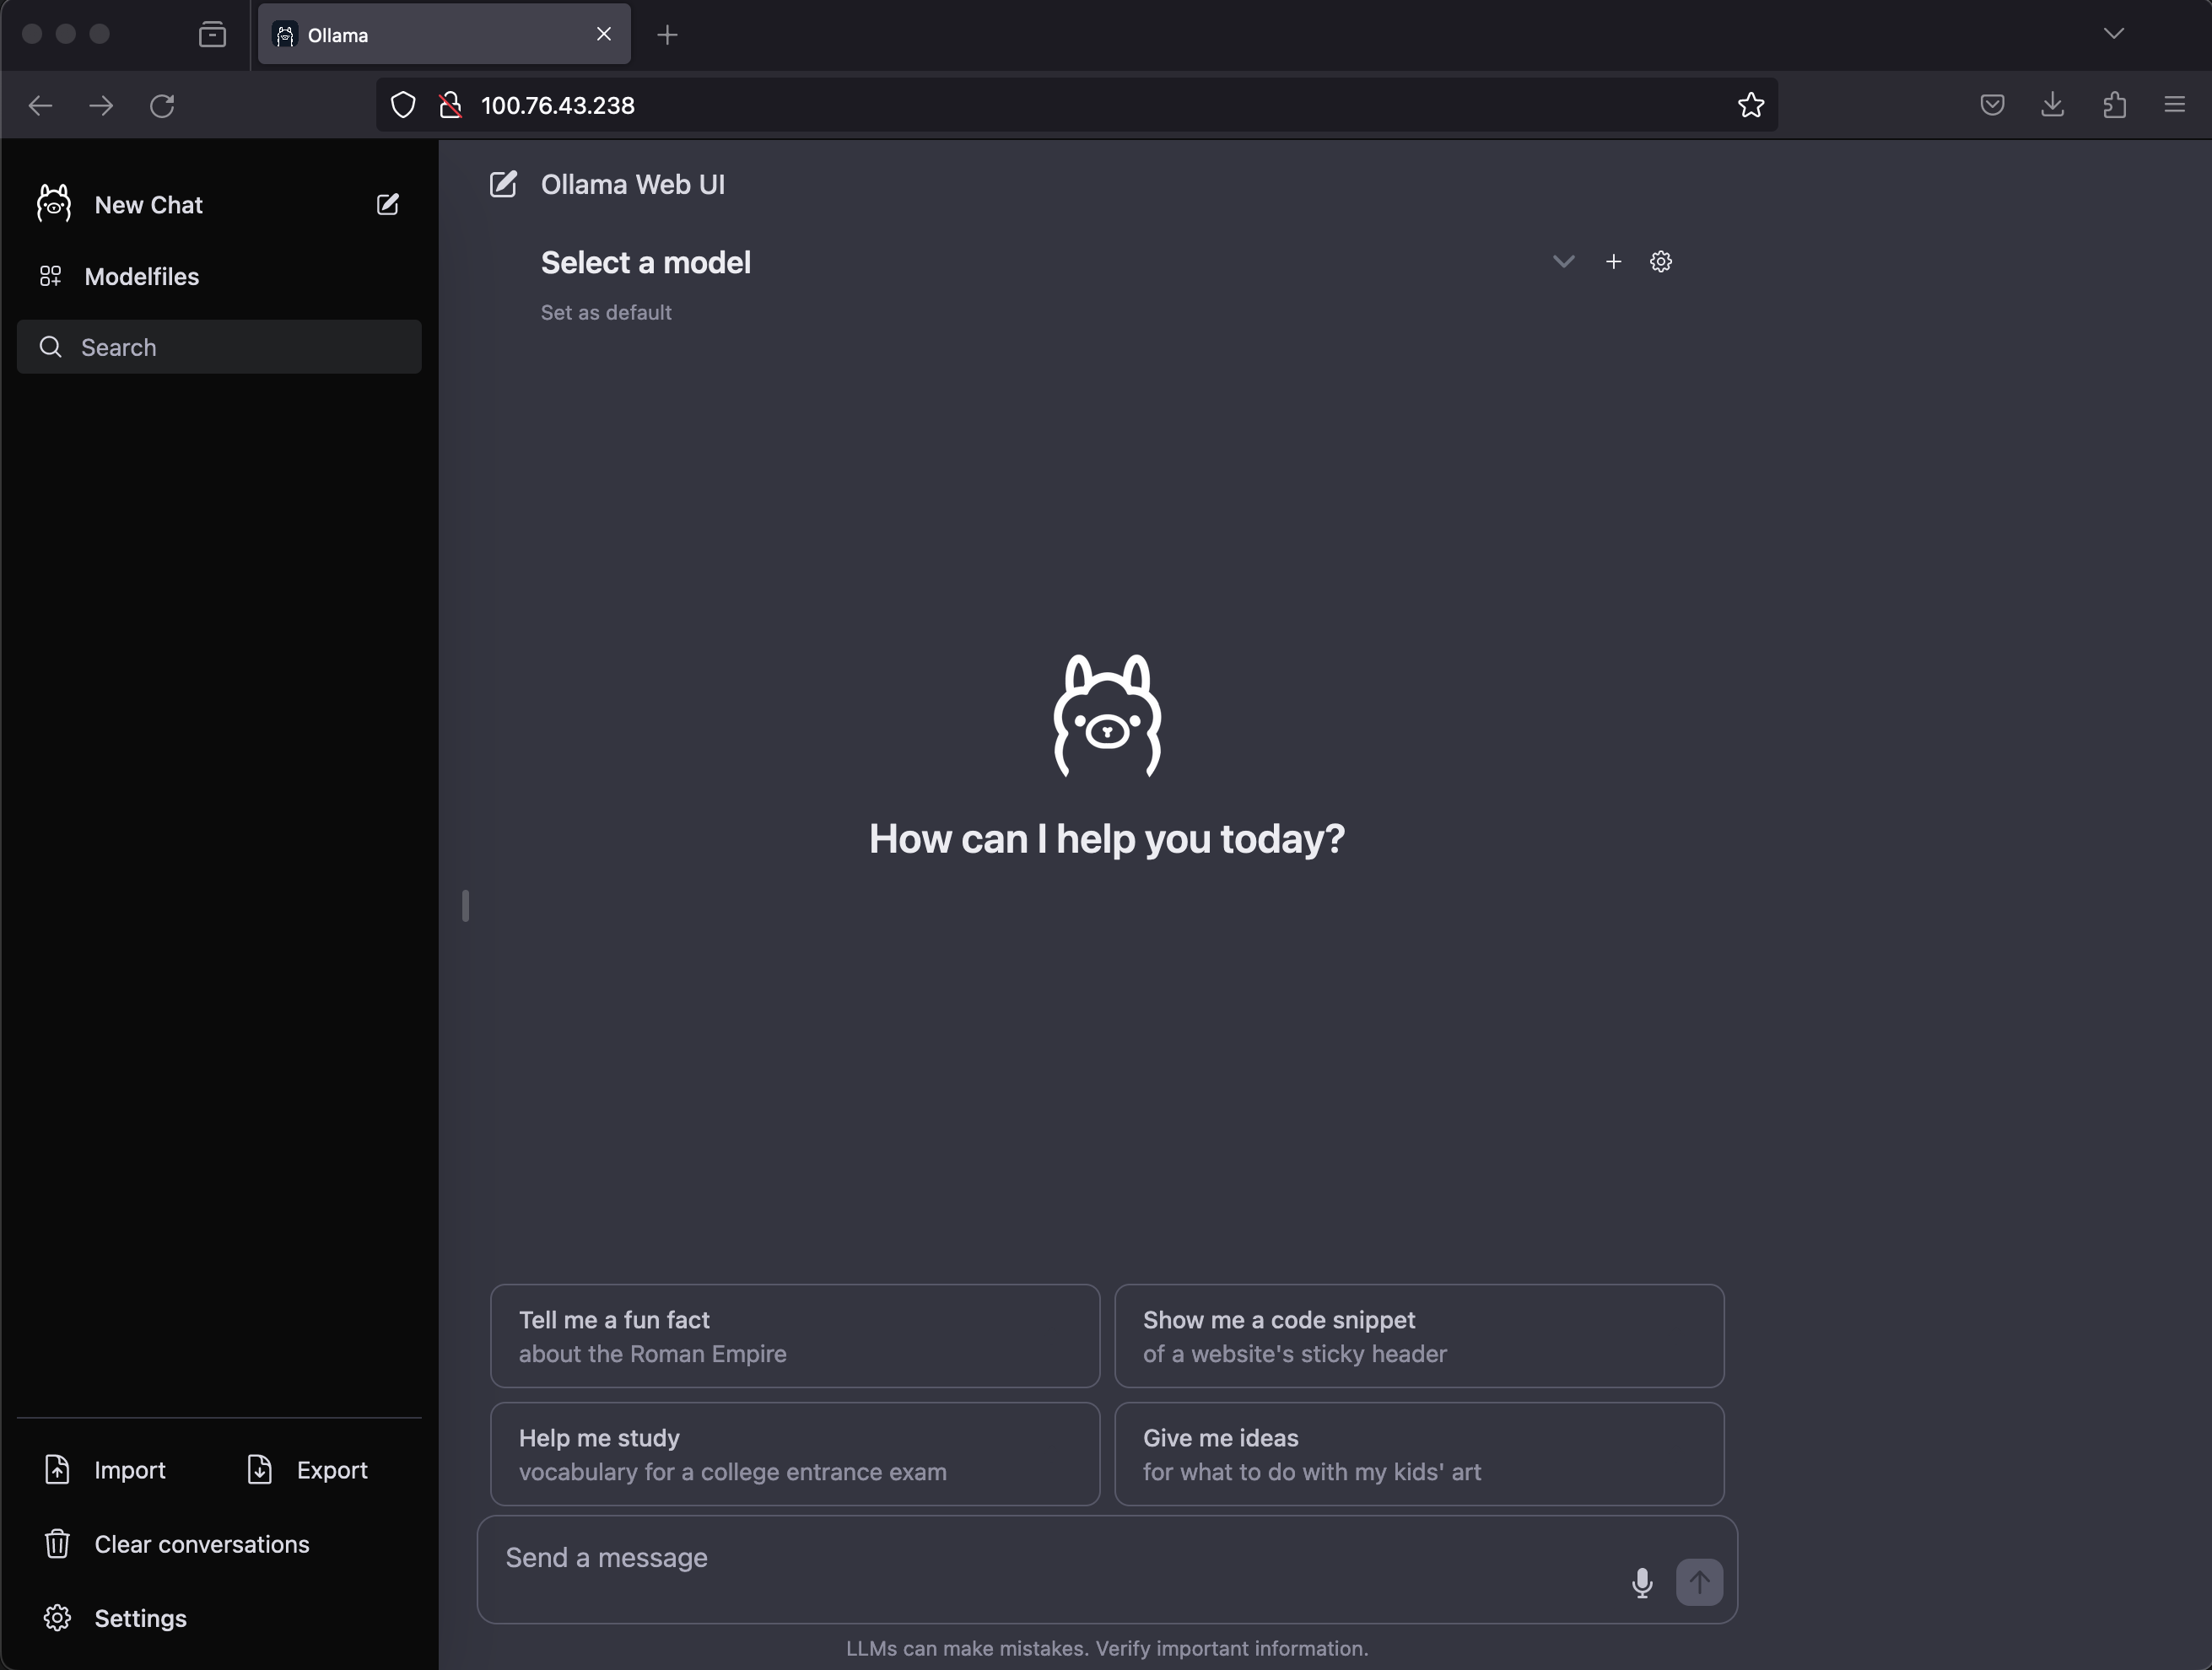
Task: Choose Show me a code snippet suggestion
Action: pyautogui.click(x=1419, y=1336)
